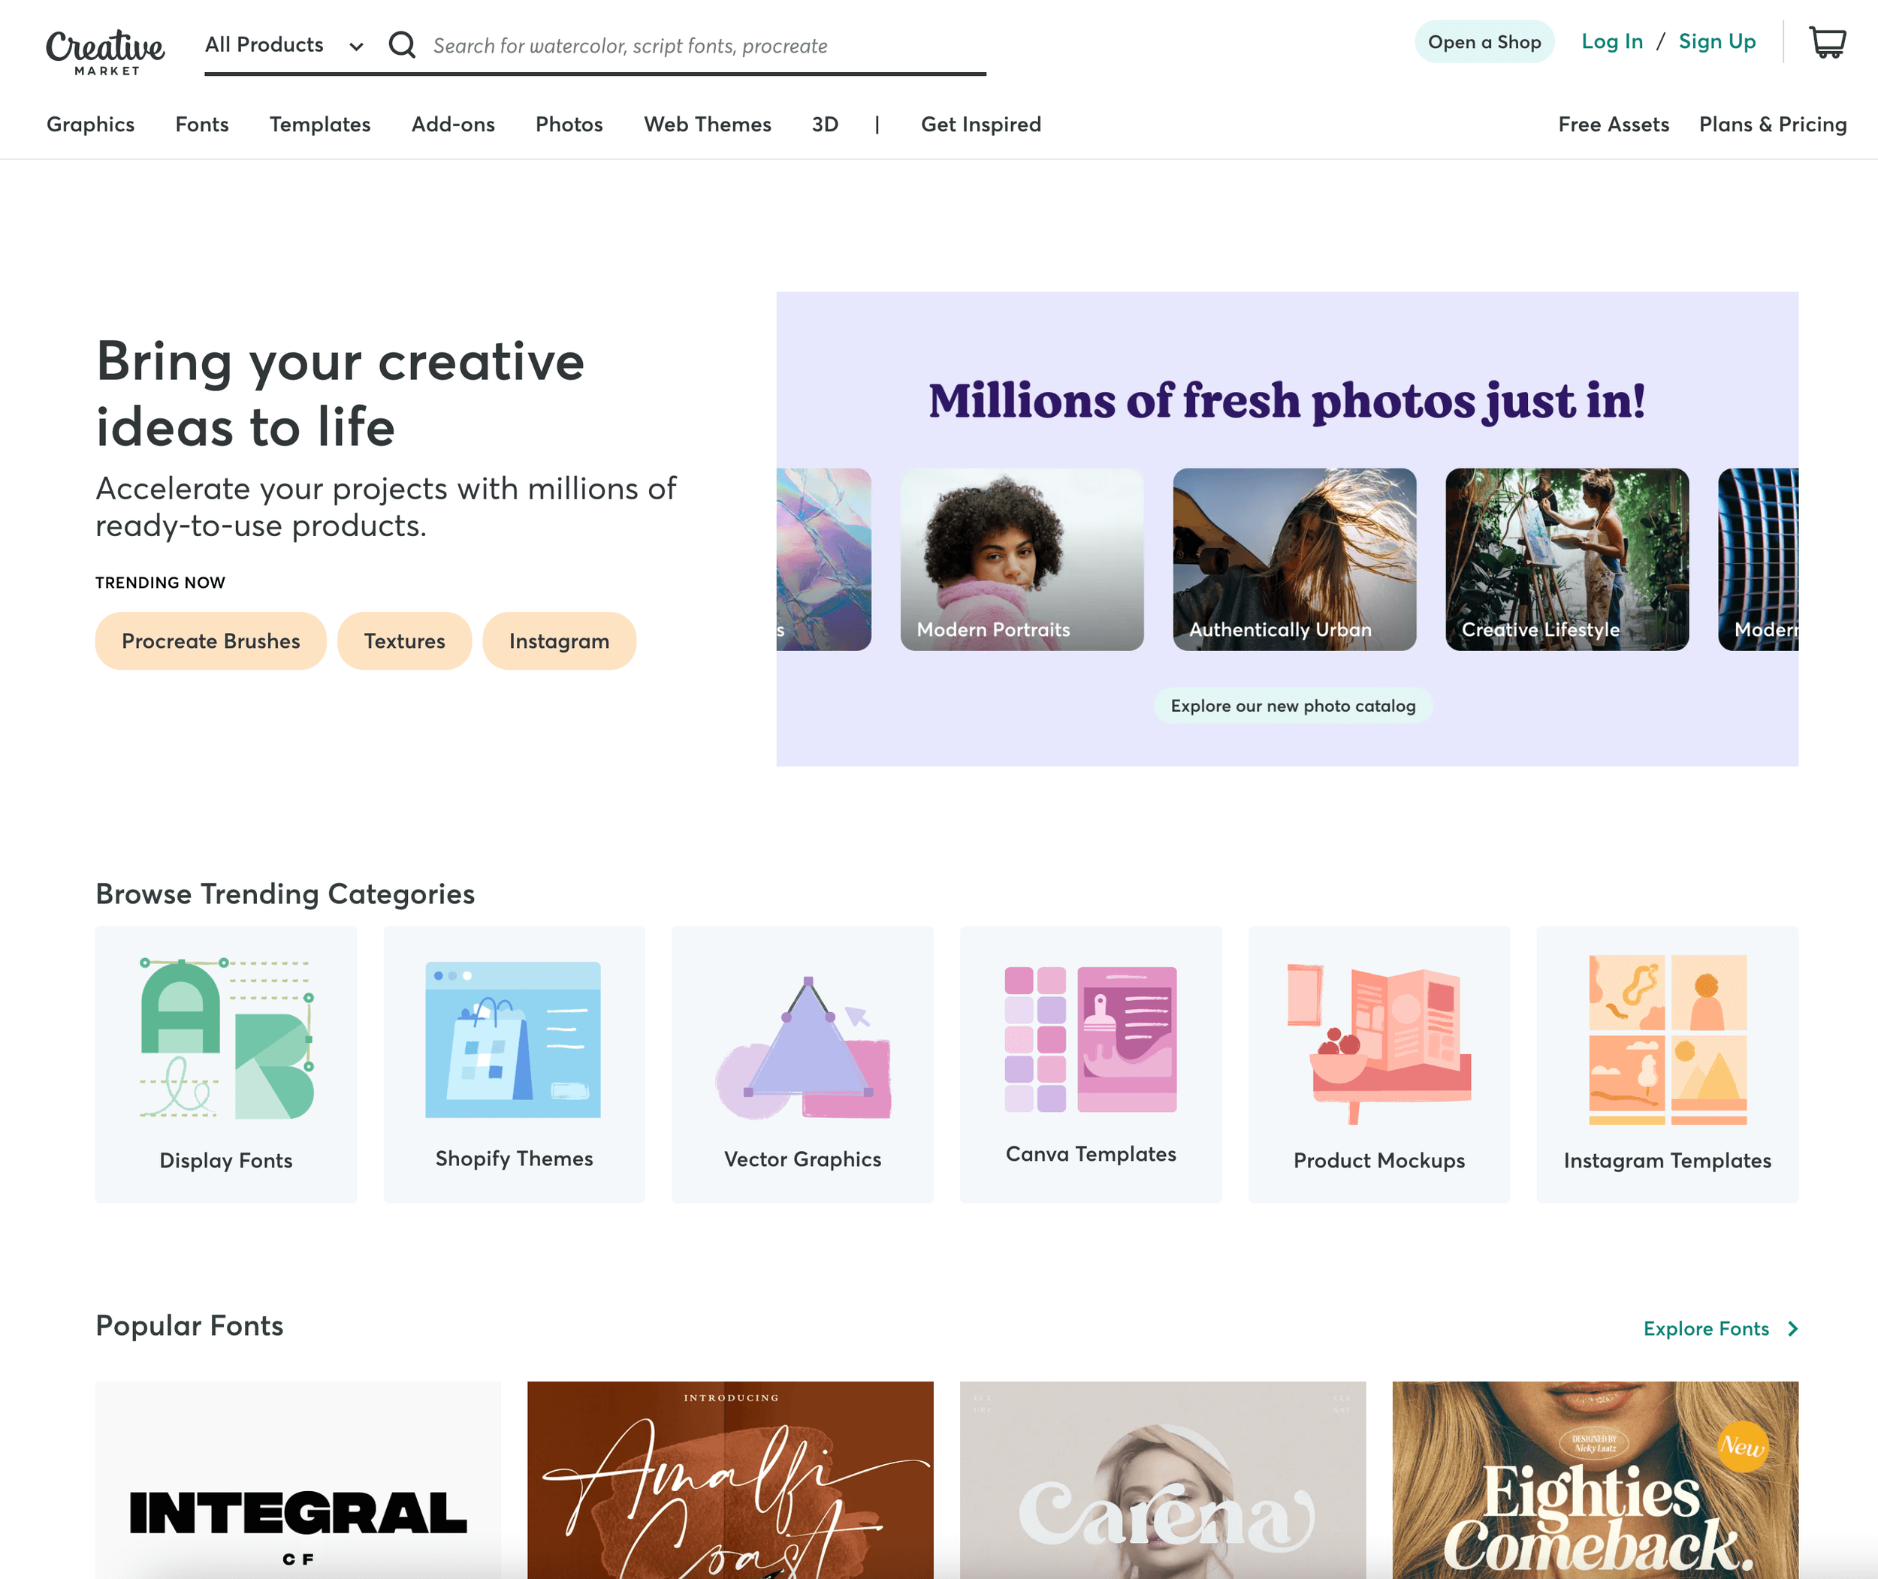Image resolution: width=1878 pixels, height=1579 pixels.
Task: Click the Open a Shop button
Action: (1484, 42)
